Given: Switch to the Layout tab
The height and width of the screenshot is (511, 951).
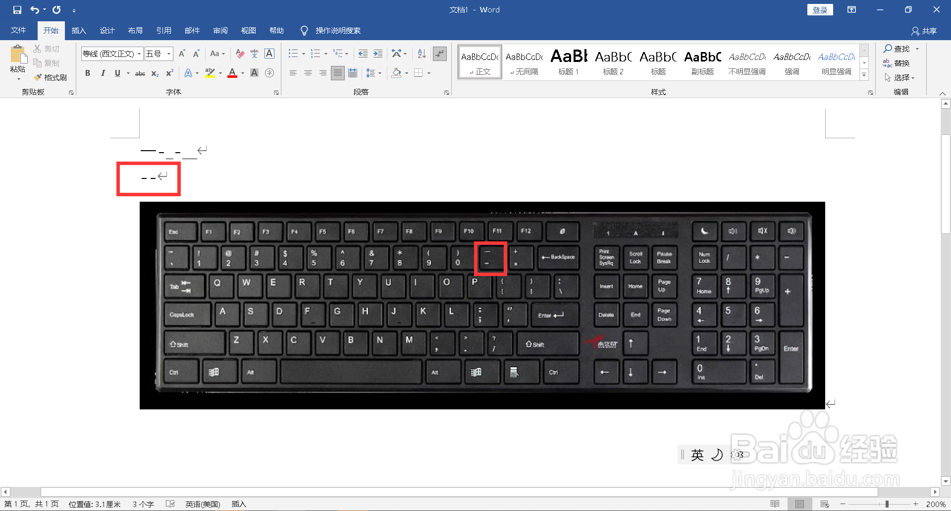Looking at the screenshot, I should (x=135, y=30).
